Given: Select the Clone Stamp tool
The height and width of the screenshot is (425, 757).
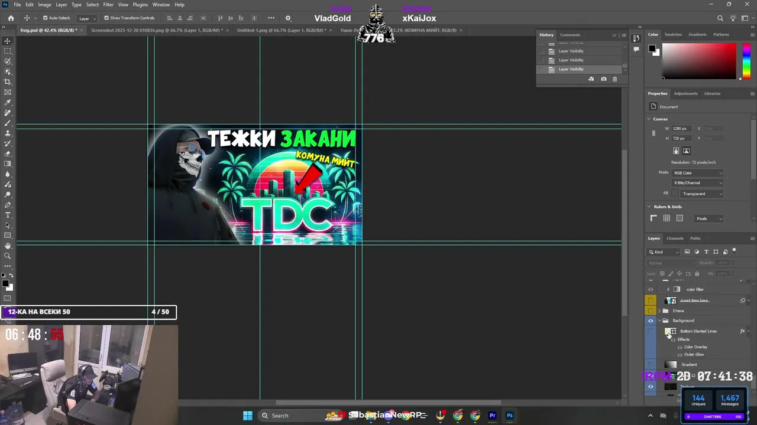Looking at the screenshot, I should point(8,133).
